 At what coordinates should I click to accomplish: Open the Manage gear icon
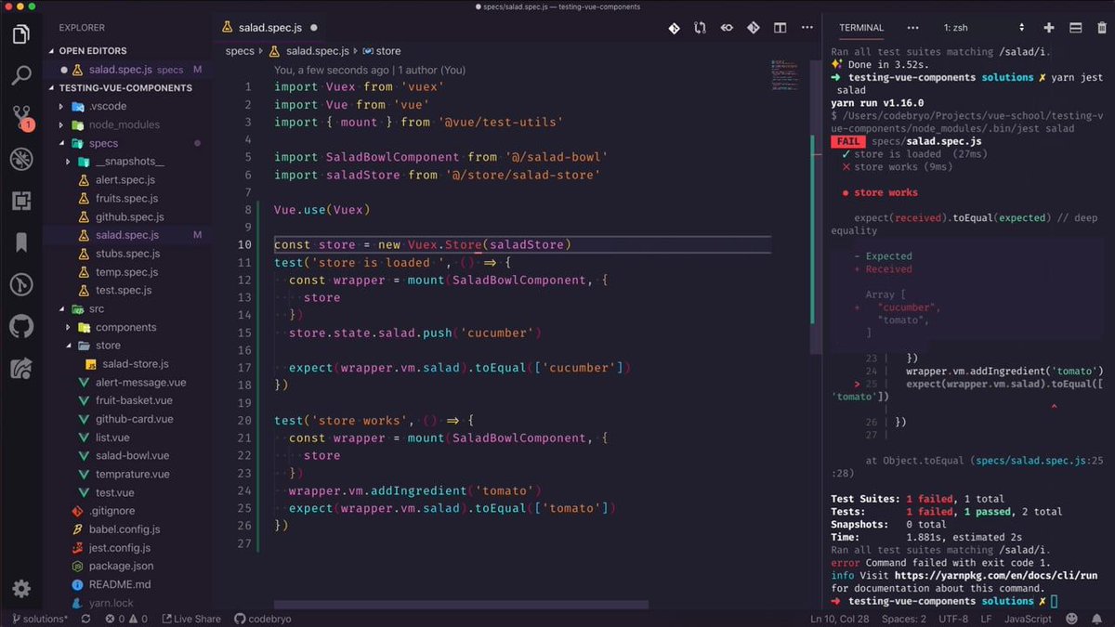click(x=20, y=589)
